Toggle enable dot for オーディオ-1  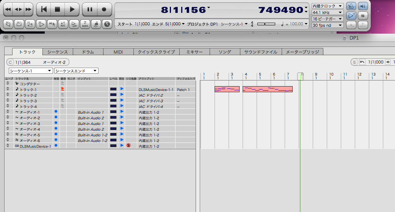(x=56, y=111)
